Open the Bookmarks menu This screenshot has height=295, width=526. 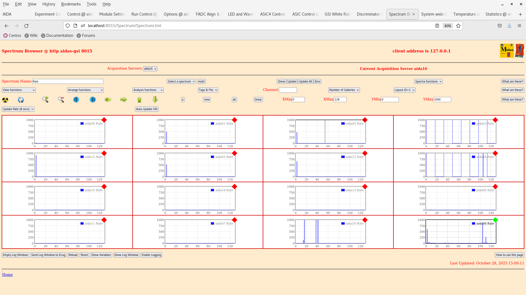point(71,4)
